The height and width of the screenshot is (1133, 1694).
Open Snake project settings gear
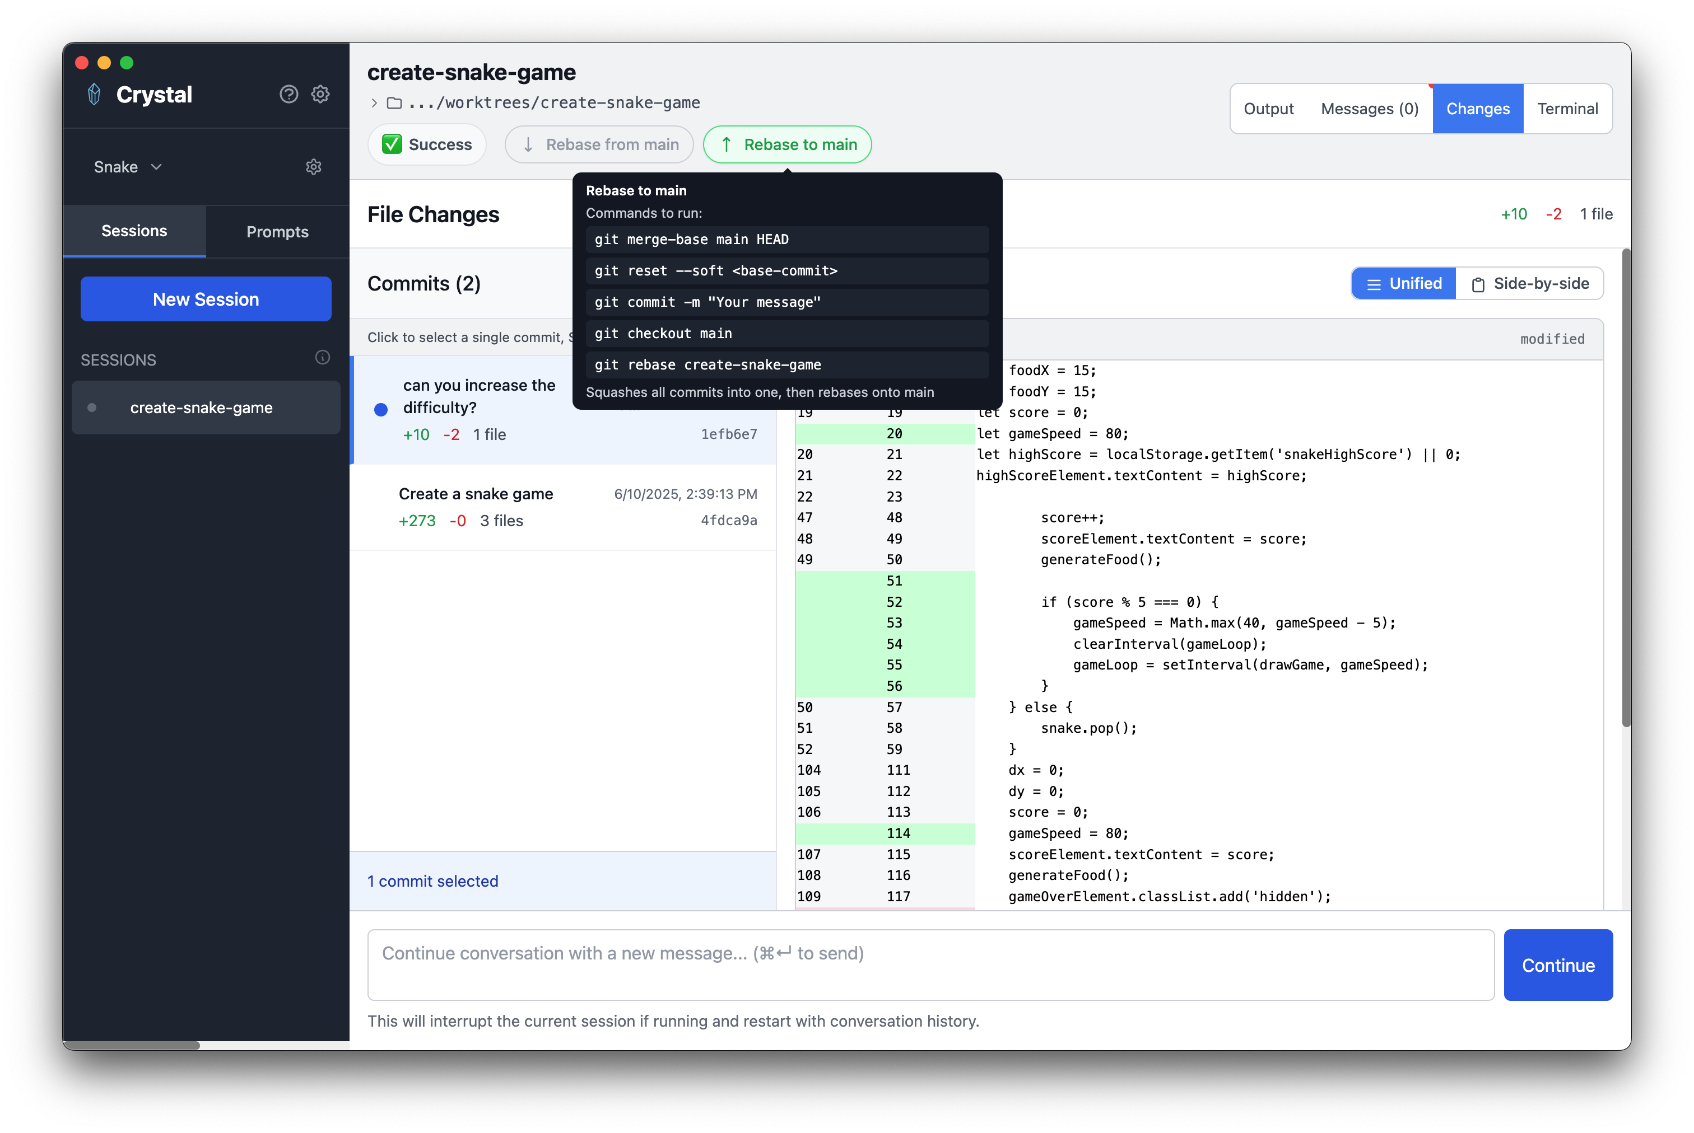[x=313, y=167]
